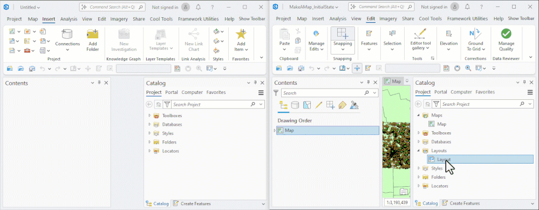Screen dimensions: 539x210
Task: Expand Locators in the Untitled Catalog
Action: tap(149, 151)
